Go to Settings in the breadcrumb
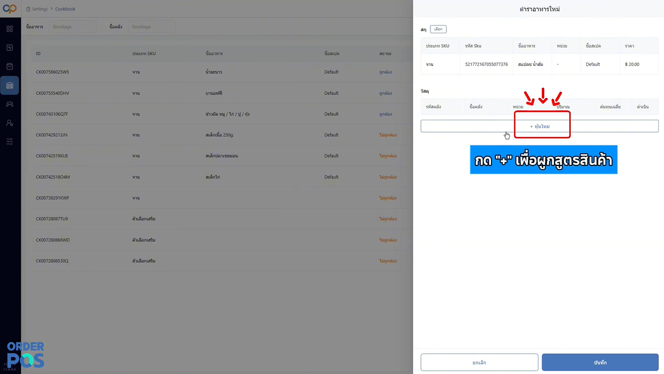Screen dimensions: 664x374 [x=40, y=9]
